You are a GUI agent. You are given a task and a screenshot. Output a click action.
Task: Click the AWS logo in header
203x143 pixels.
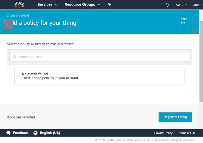(x=19, y=4)
